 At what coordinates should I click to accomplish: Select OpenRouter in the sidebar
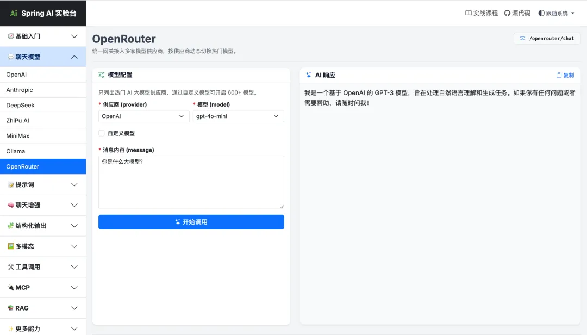click(x=43, y=167)
